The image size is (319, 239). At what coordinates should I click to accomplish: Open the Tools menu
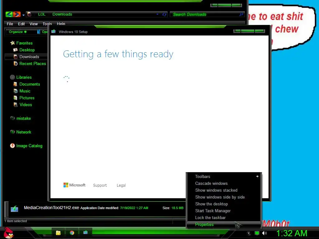47,24
